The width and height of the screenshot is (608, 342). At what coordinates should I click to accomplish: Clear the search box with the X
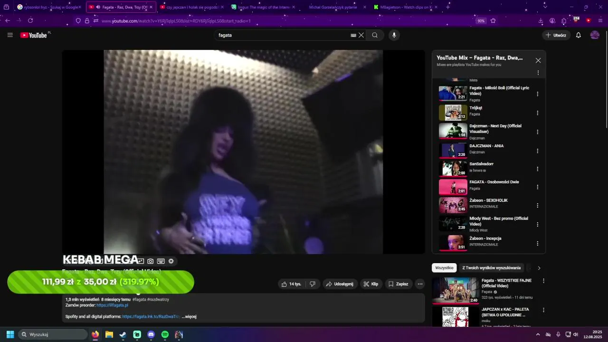click(x=361, y=35)
